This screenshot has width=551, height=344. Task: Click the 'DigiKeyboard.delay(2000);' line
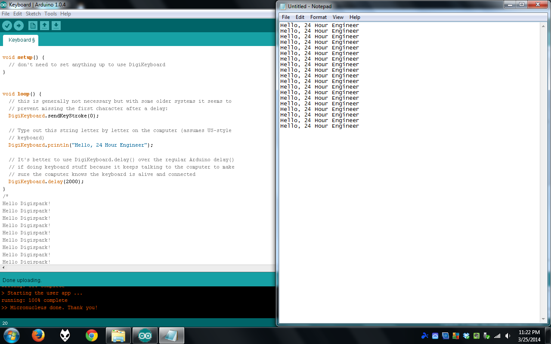[46, 181]
